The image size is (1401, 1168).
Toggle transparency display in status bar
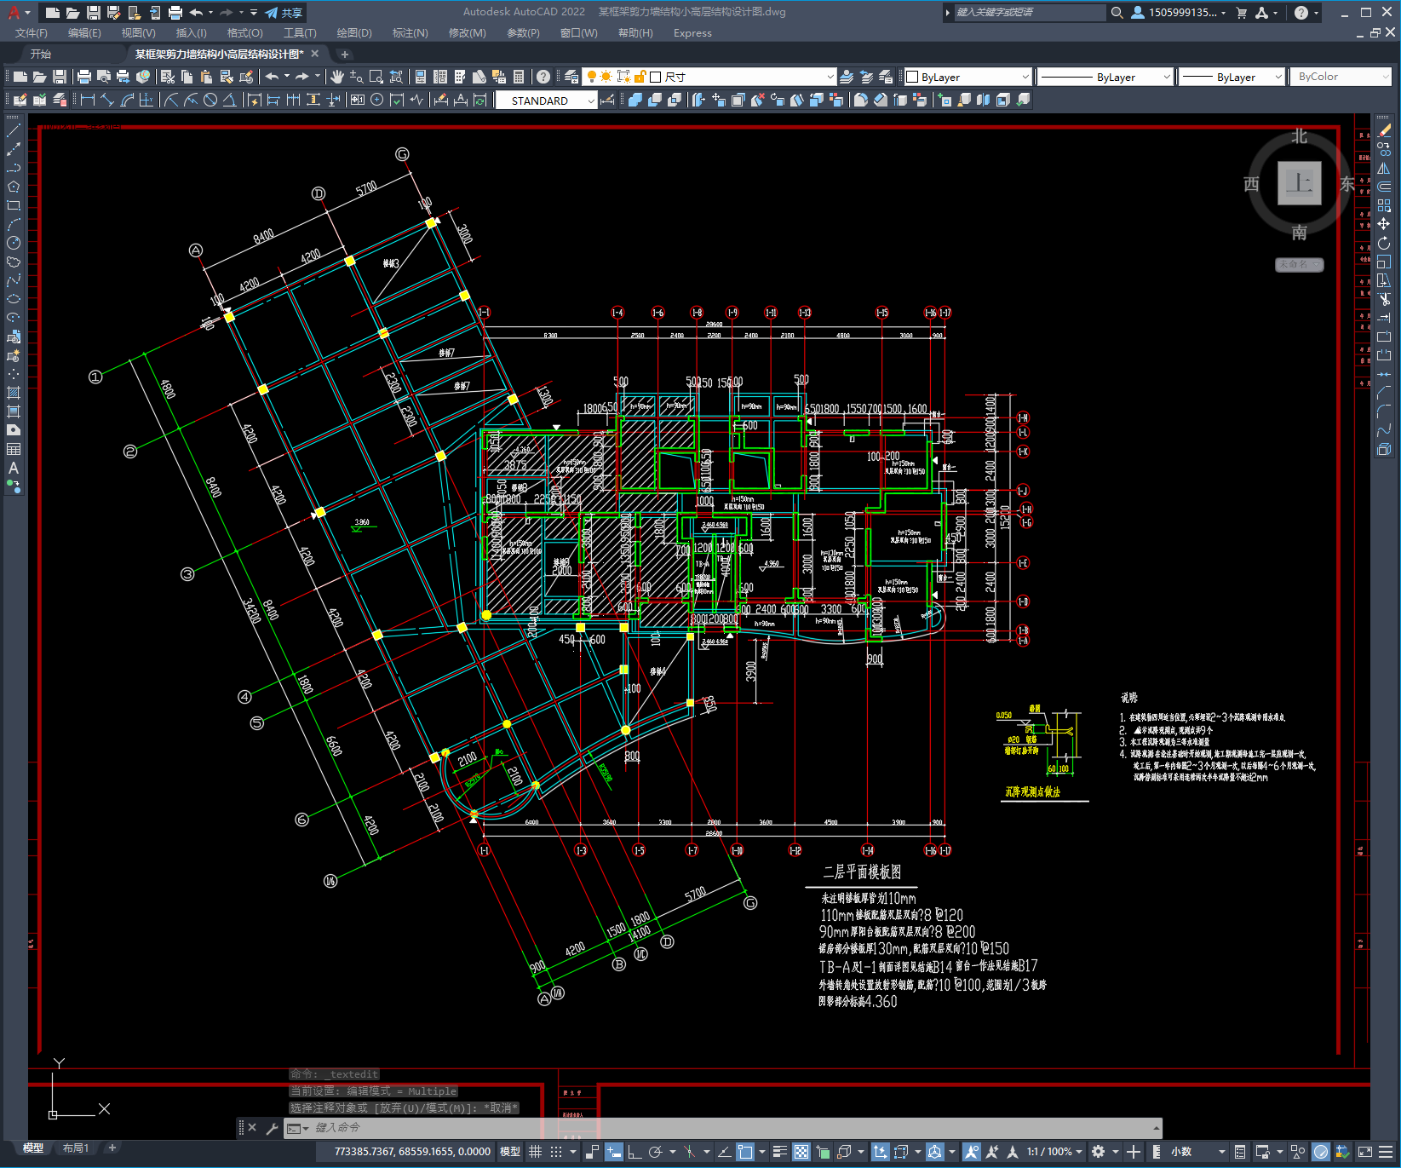(801, 1152)
